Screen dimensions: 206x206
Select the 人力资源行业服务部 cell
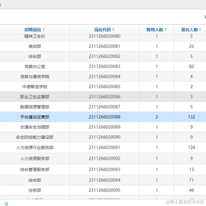(x=35, y=147)
